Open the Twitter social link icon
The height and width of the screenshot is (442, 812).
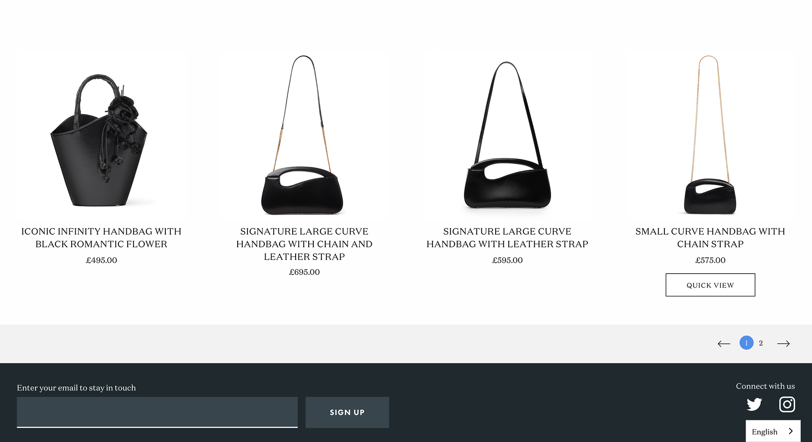[754, 404]
